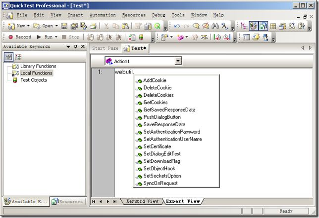Toggle the second view-mode button in keywords pane
This screenshot has width=319, height=218.
click(18, 57)
